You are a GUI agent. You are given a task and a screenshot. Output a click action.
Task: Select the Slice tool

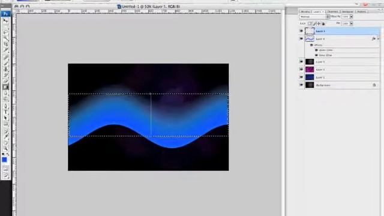click(5, 50)
